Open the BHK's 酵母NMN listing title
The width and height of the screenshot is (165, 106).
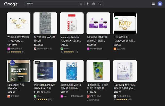click(124, 87)
